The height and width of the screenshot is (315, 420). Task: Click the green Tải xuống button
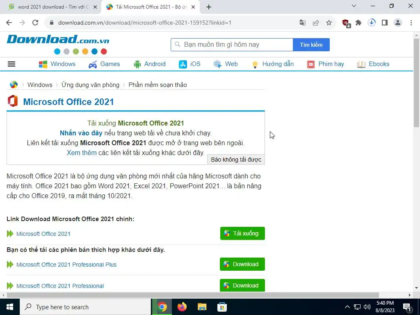pos(242,233)
